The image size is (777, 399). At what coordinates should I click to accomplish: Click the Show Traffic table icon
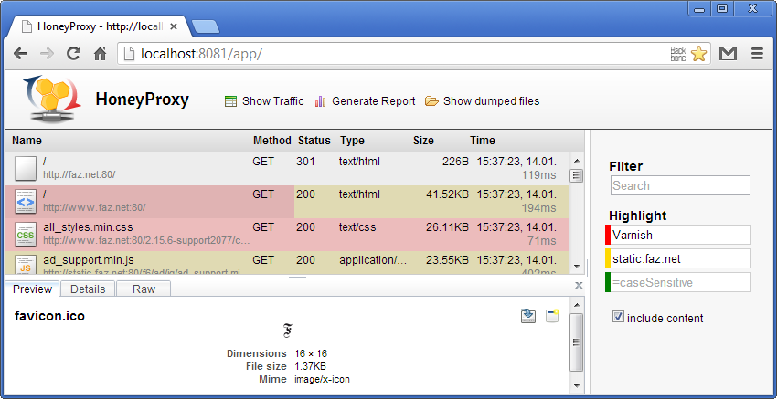pyautogui.click(x=230, y=101)
